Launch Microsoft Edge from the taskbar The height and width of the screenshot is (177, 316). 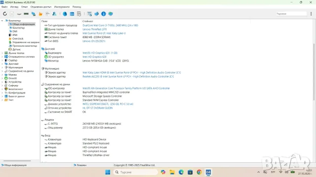[181, 172]
